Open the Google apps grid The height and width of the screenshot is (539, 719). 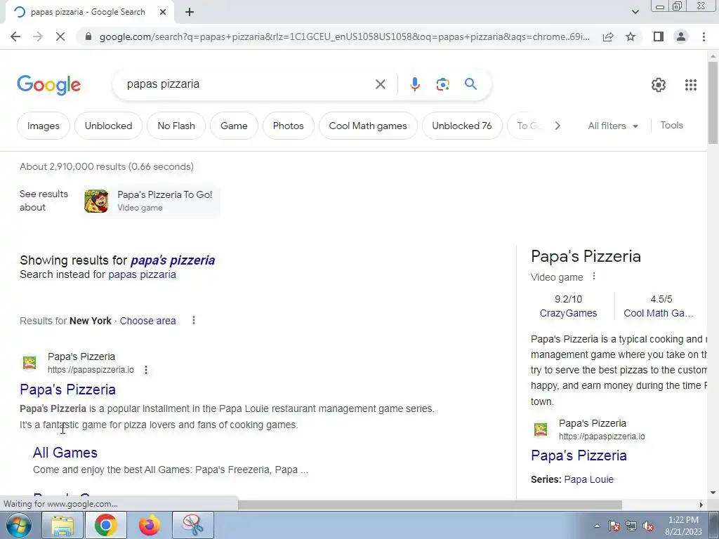691,85
